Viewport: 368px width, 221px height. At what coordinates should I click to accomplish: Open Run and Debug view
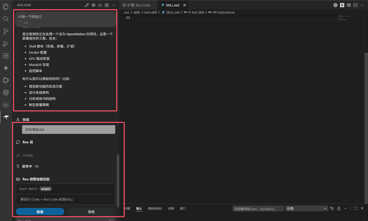[6, 44]
